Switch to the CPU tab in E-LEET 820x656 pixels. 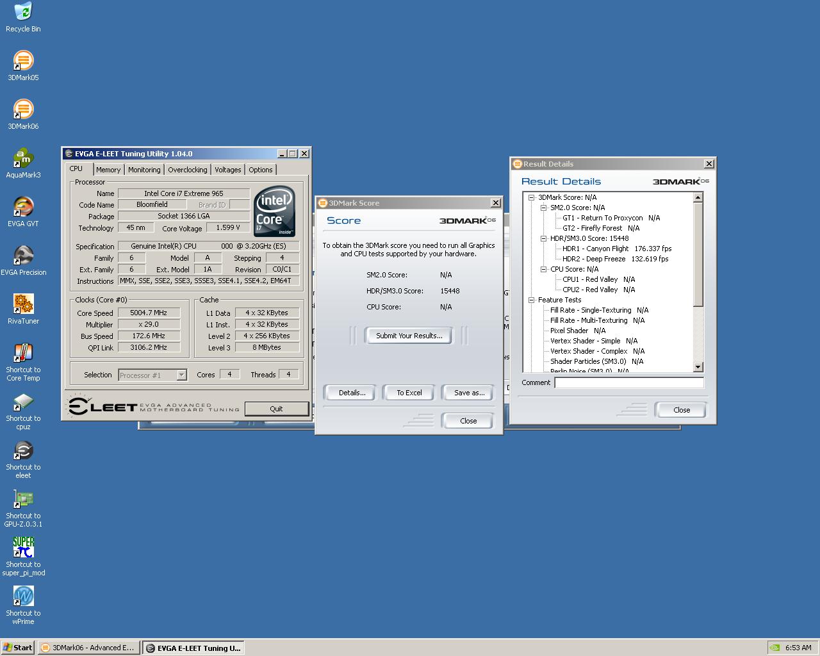[x=76, y=168]
